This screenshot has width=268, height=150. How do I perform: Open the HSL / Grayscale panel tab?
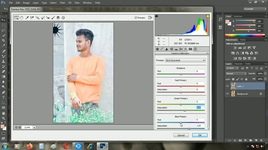coord(171,49)
